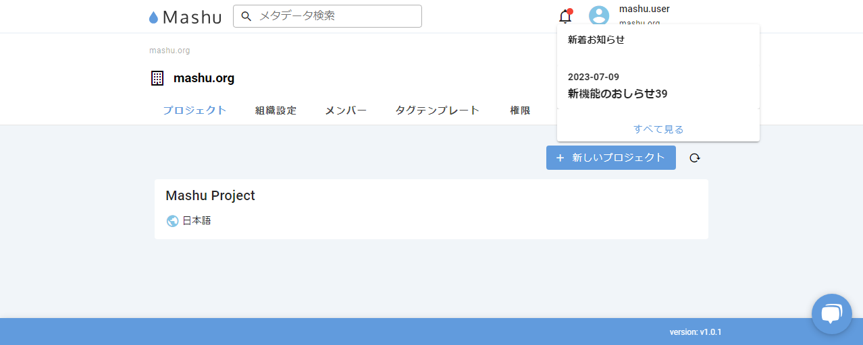Open the mashu.user account menu

point(644,9)
